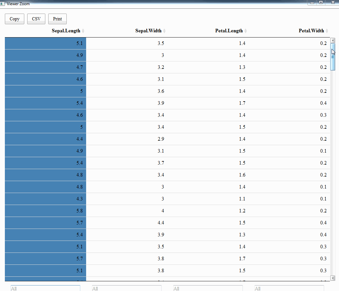Sort the Sepal.Length column descending

point(84,32)
